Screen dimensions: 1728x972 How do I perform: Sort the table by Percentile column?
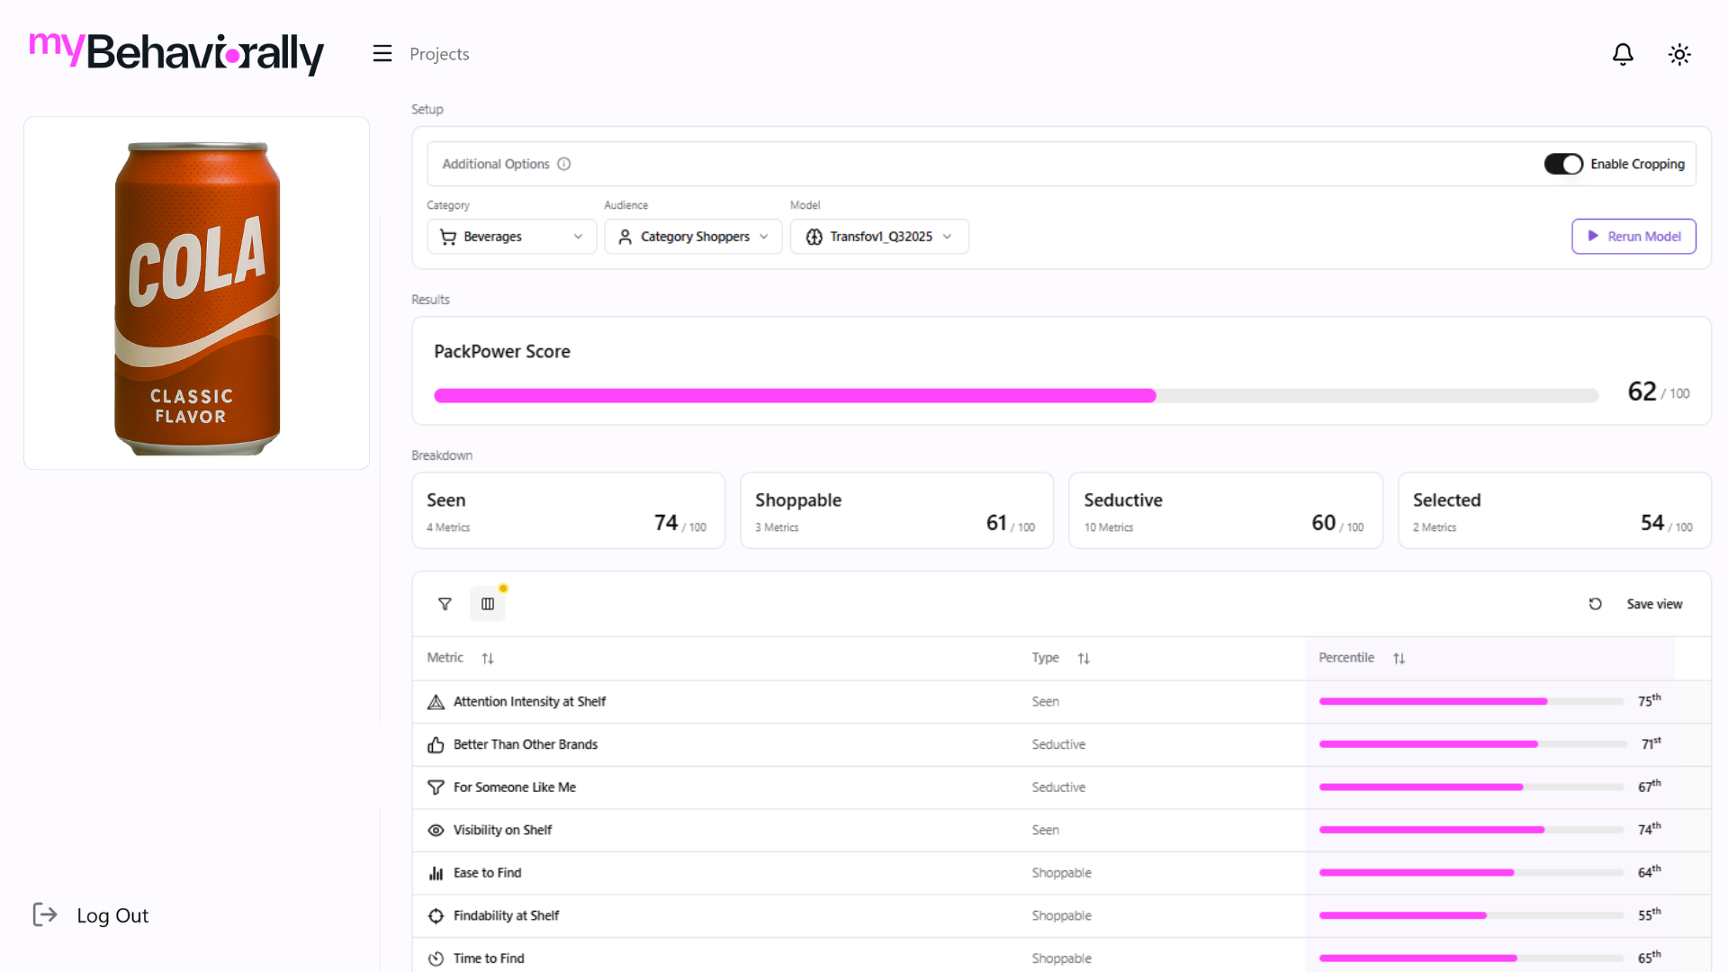click(1399, 659)
